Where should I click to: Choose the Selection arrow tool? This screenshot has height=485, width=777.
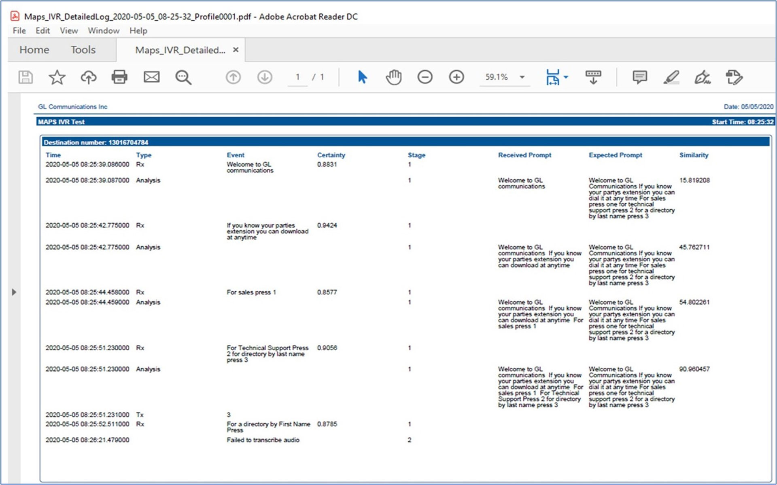[x=363, y=77]
